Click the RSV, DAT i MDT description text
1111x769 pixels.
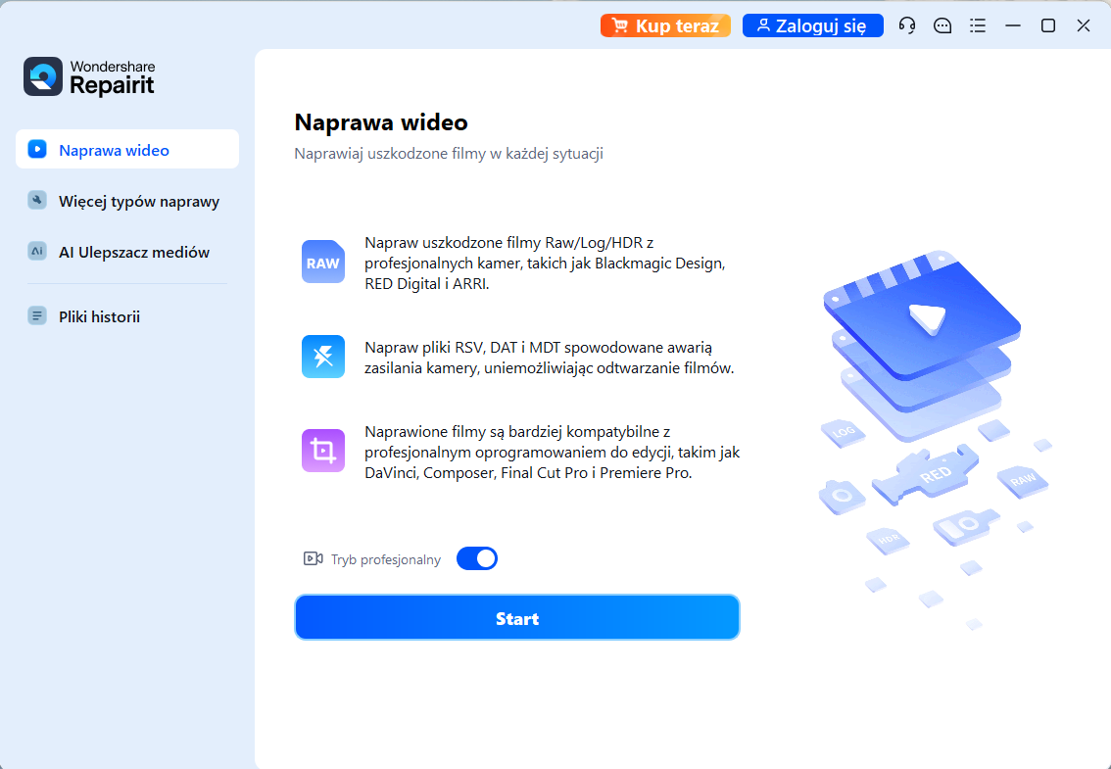pos(549,358)
